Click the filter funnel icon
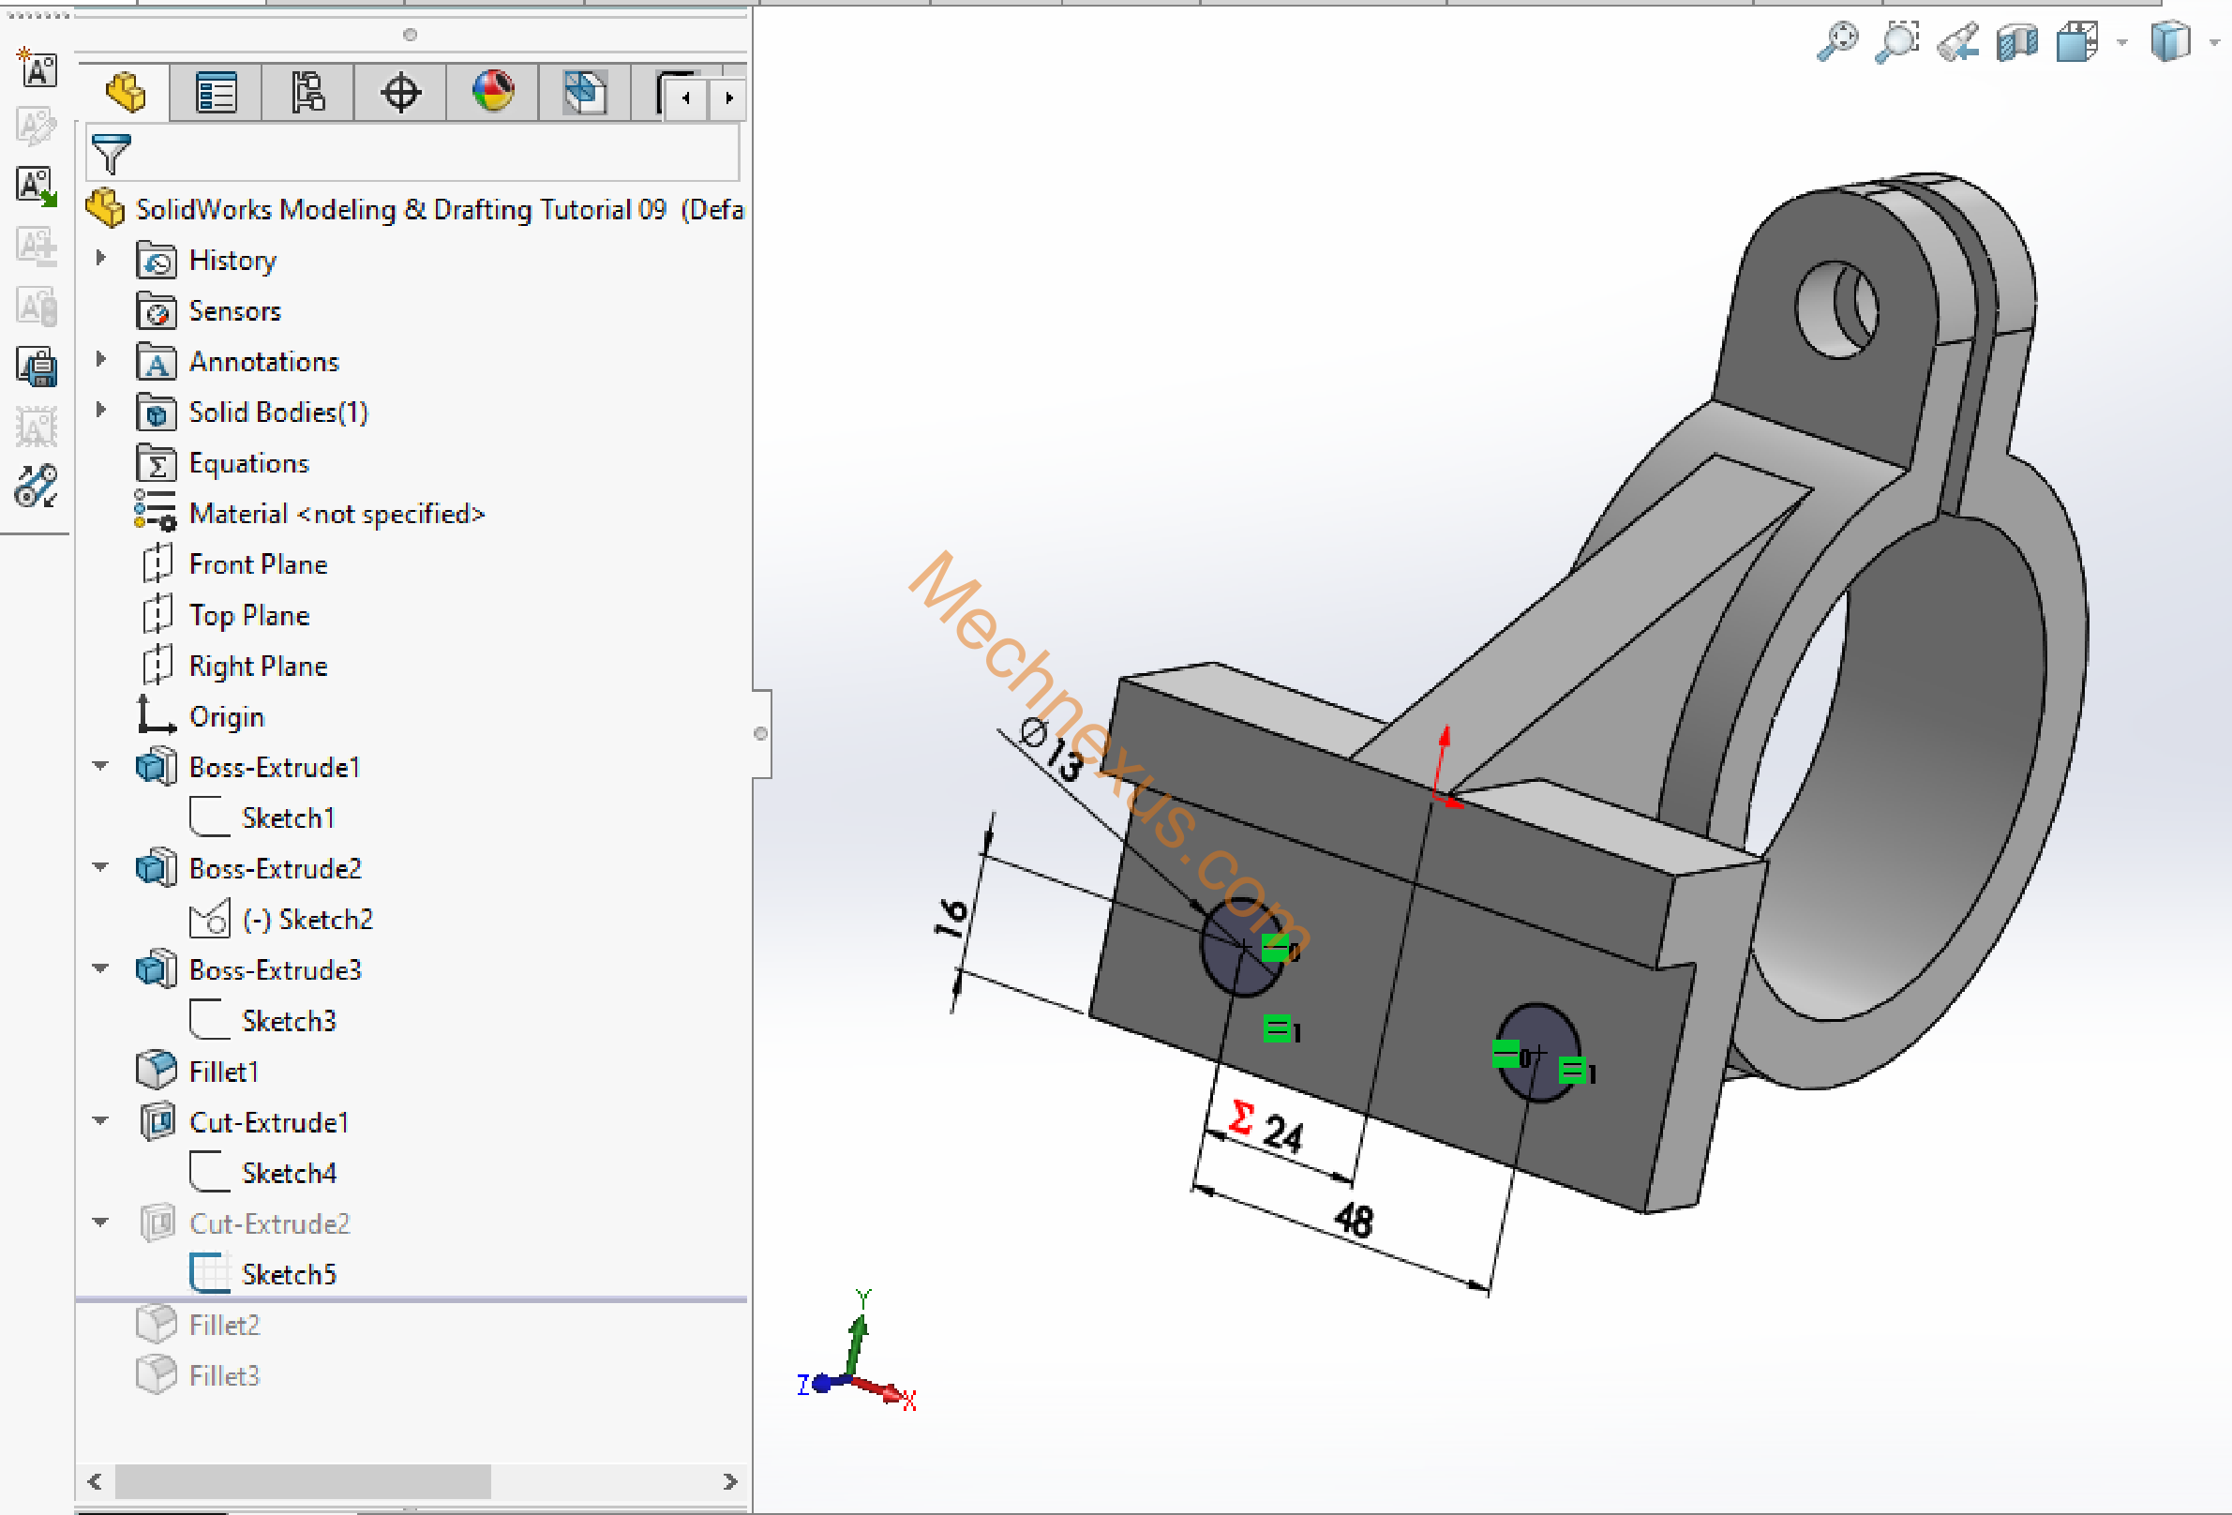Image resolution: width=2232 pixels, height=1515 pixels. [x=111, y=154]
